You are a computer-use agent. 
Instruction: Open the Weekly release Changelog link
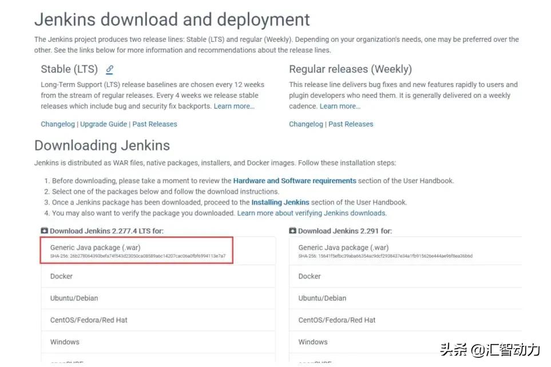pos(306,124)
